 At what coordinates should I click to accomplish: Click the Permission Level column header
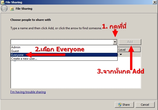(129, 50)
